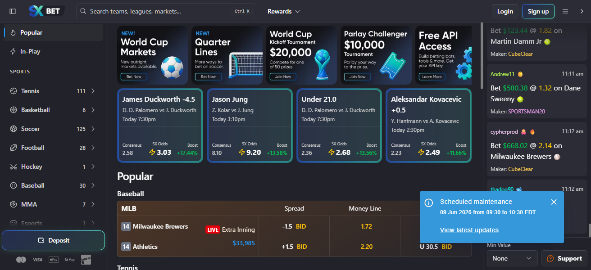This screenshot has height=270, width=591.
Task: Focus the search teams, leagues, markets field
Action: [x=166, y=11]
